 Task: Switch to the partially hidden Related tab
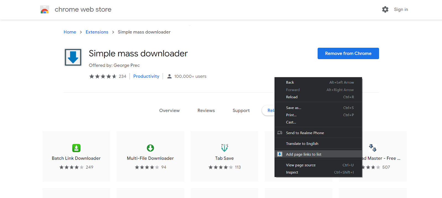click(268, 110)
